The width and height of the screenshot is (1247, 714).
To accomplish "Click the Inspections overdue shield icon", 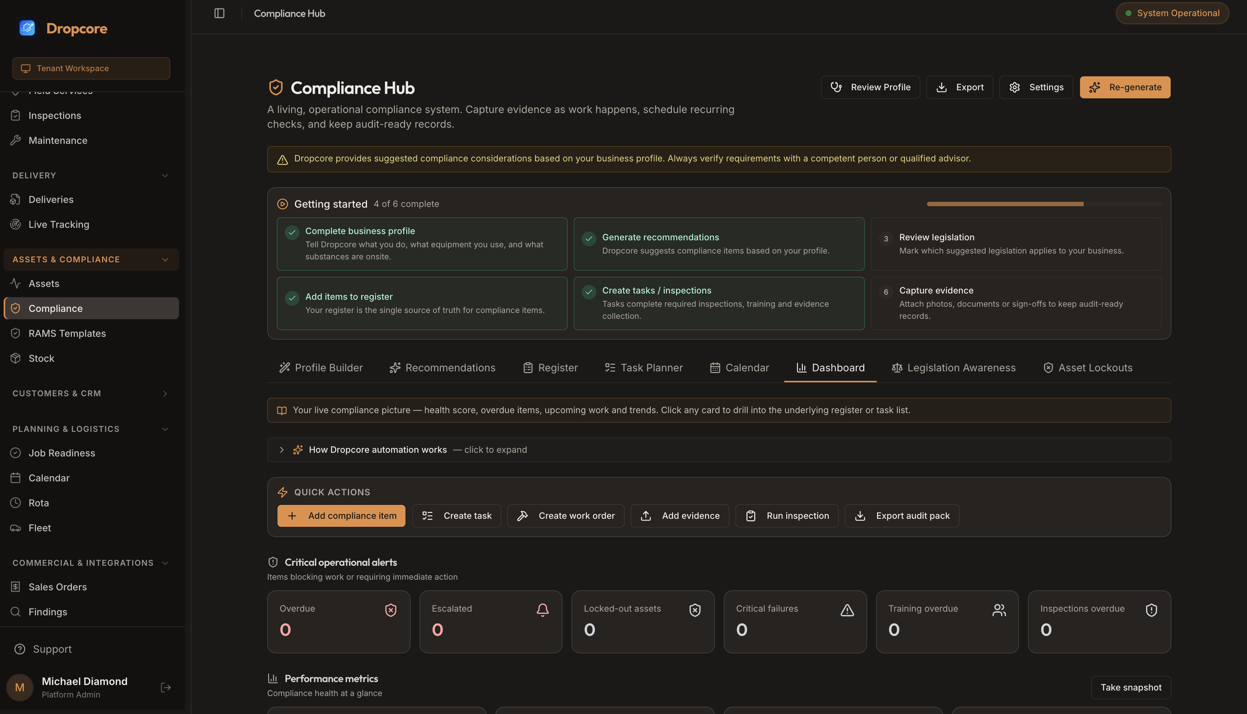I will pos(1151,609).
